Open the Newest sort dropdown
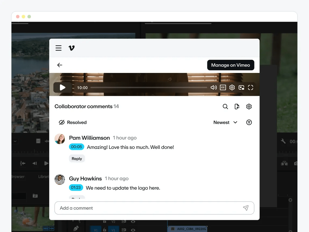The width and height of the screenshot is (309, 232). click(x=225, y=122)
